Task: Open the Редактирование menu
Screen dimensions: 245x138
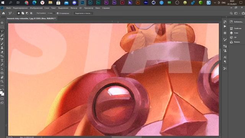Action: [x=20, y=8]
